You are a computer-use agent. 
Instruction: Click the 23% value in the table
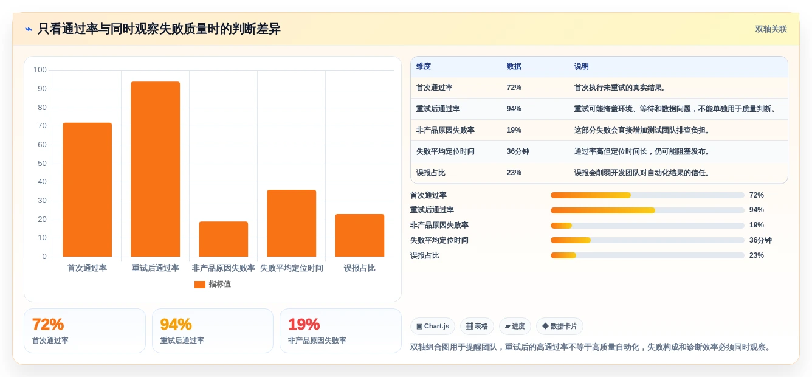514,173
